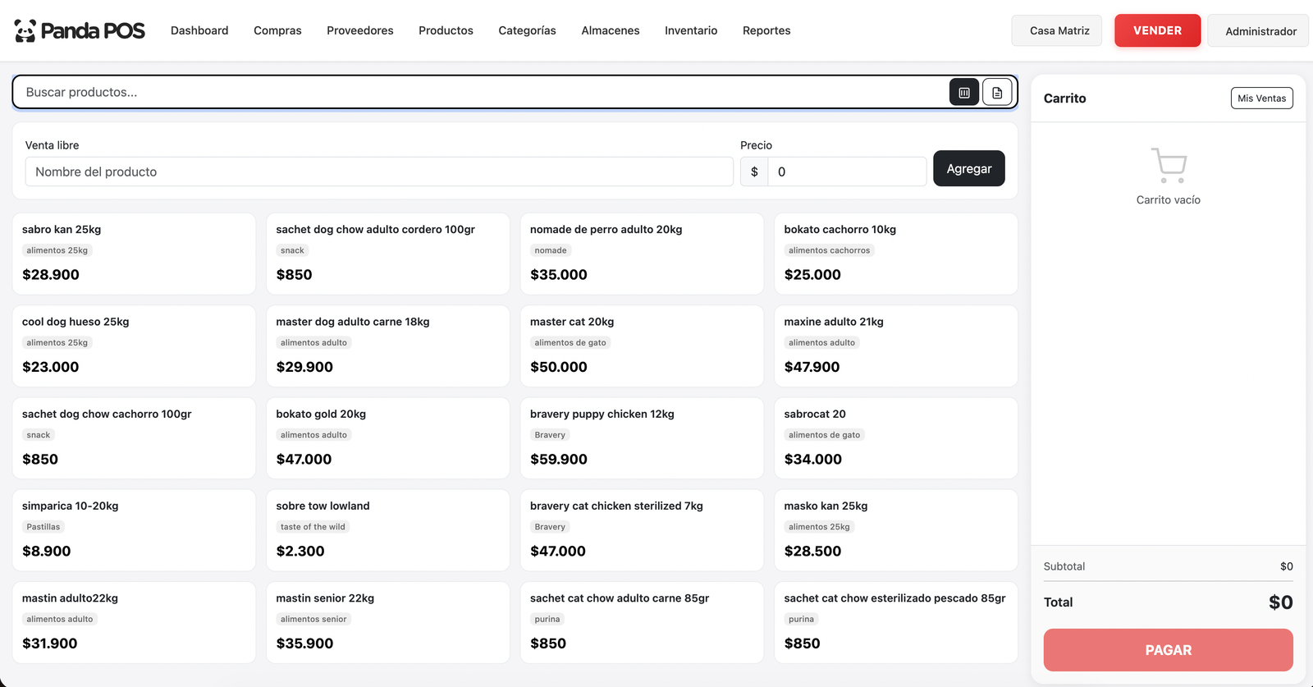
Task: Go to the Dashboard menu
Action: click(x=199, y=30)
